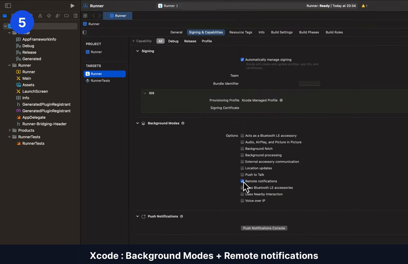The height and width of the screenshot is (264, 408).
Task: Filter capabilities by Profile
Action: coord(207,41)
